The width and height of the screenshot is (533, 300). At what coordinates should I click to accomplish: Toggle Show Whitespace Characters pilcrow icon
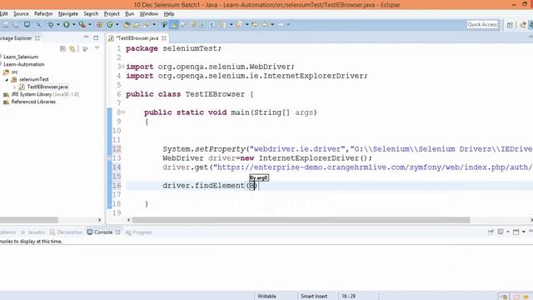pos(212,24)
